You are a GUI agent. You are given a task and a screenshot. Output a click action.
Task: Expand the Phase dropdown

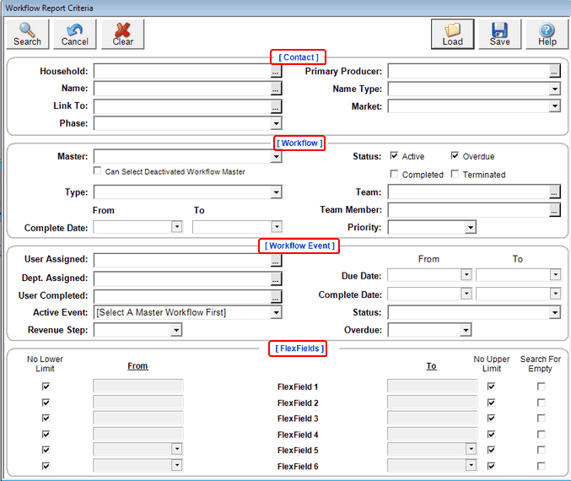click(x=276, y=123)
